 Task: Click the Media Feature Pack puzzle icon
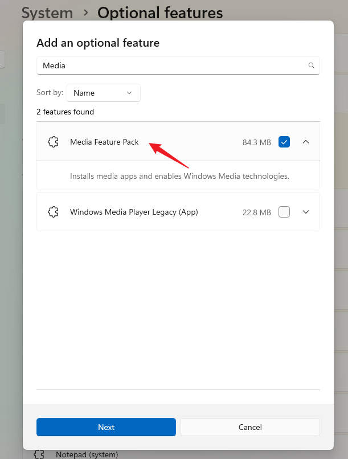[54, 142]
